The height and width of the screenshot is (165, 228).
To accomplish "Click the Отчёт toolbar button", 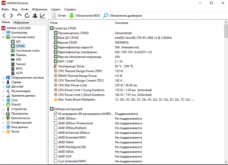I will (59, 16).
